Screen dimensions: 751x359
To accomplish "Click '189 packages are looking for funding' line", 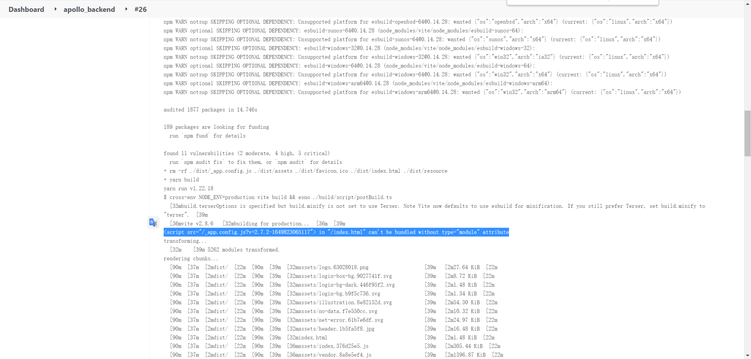I will click(x=216, y=127).
